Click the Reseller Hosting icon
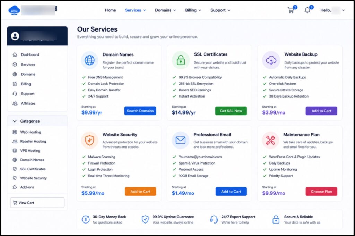 [x=15, y=142]
